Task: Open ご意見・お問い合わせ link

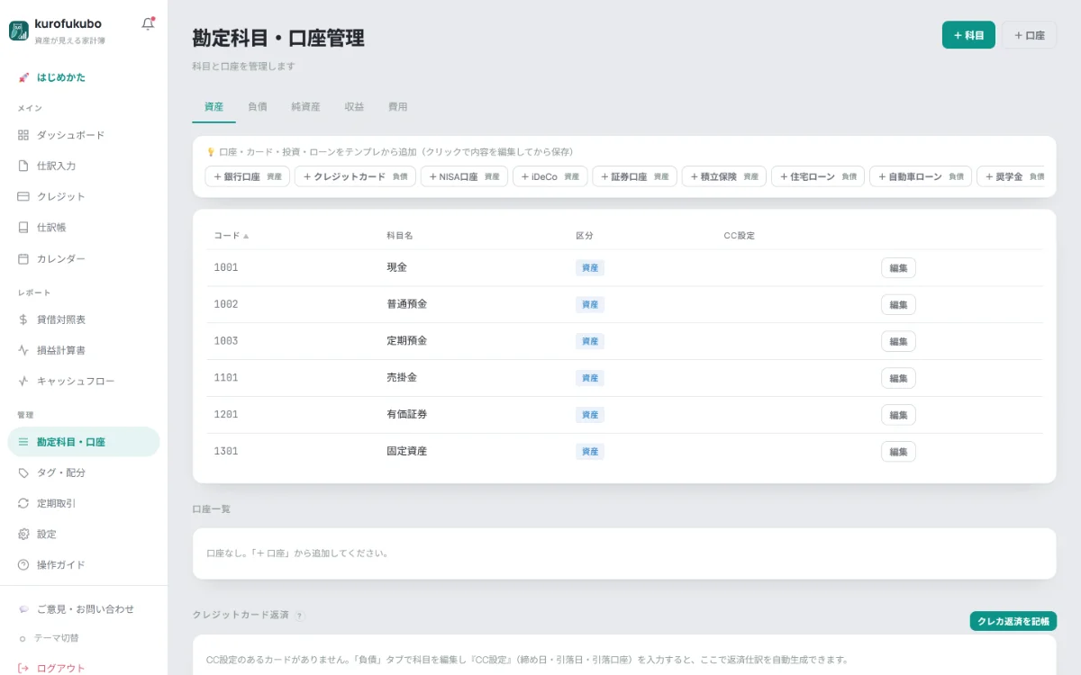Action: point(86,609)
